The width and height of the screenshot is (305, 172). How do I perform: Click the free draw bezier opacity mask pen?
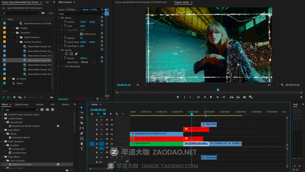(x=76, y=54)
